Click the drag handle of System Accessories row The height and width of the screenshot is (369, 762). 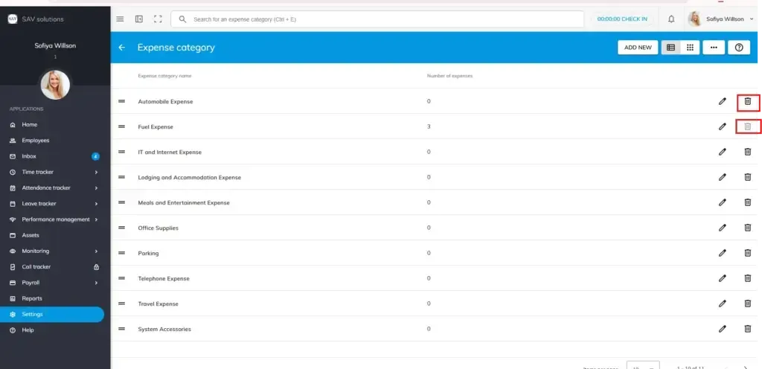tap(122, 329)
